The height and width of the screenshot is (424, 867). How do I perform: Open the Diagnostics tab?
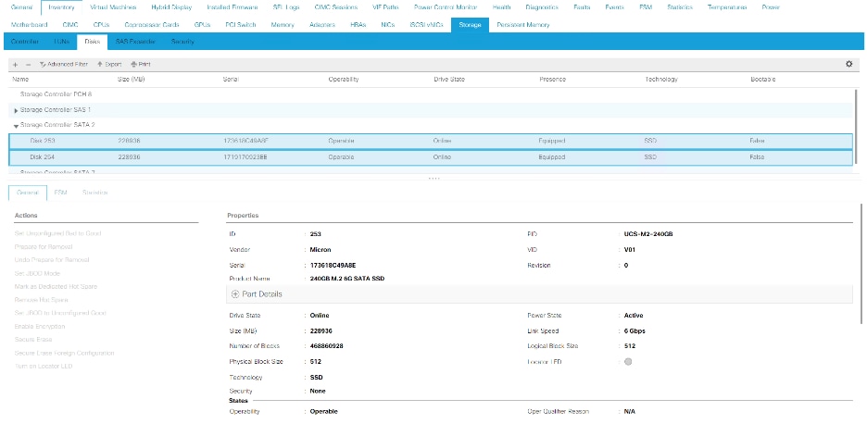[542, 7]
